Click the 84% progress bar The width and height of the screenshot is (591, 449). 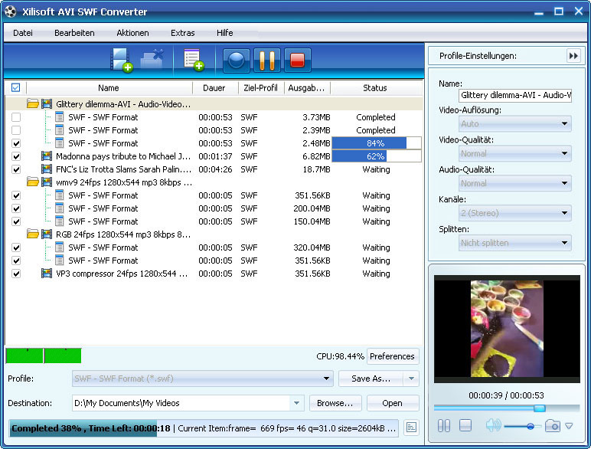(376, 143)
